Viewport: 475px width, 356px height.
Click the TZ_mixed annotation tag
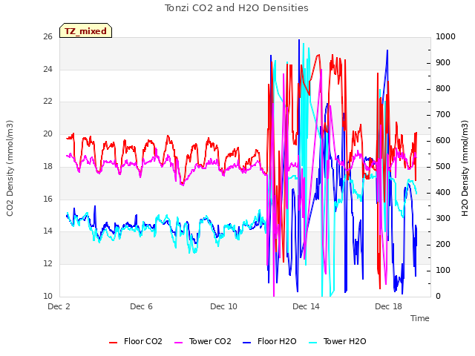pos(86,30)
